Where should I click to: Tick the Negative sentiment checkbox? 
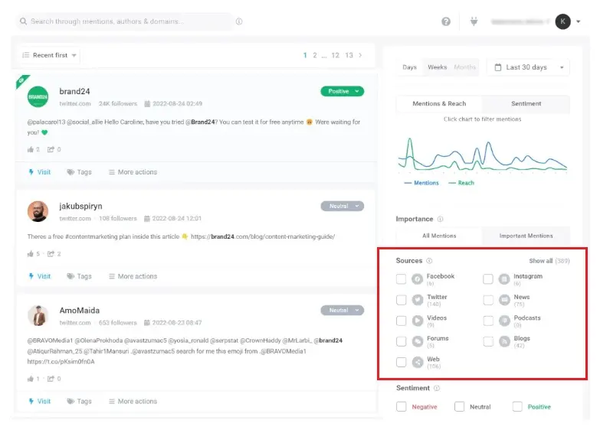coord(402,407)
